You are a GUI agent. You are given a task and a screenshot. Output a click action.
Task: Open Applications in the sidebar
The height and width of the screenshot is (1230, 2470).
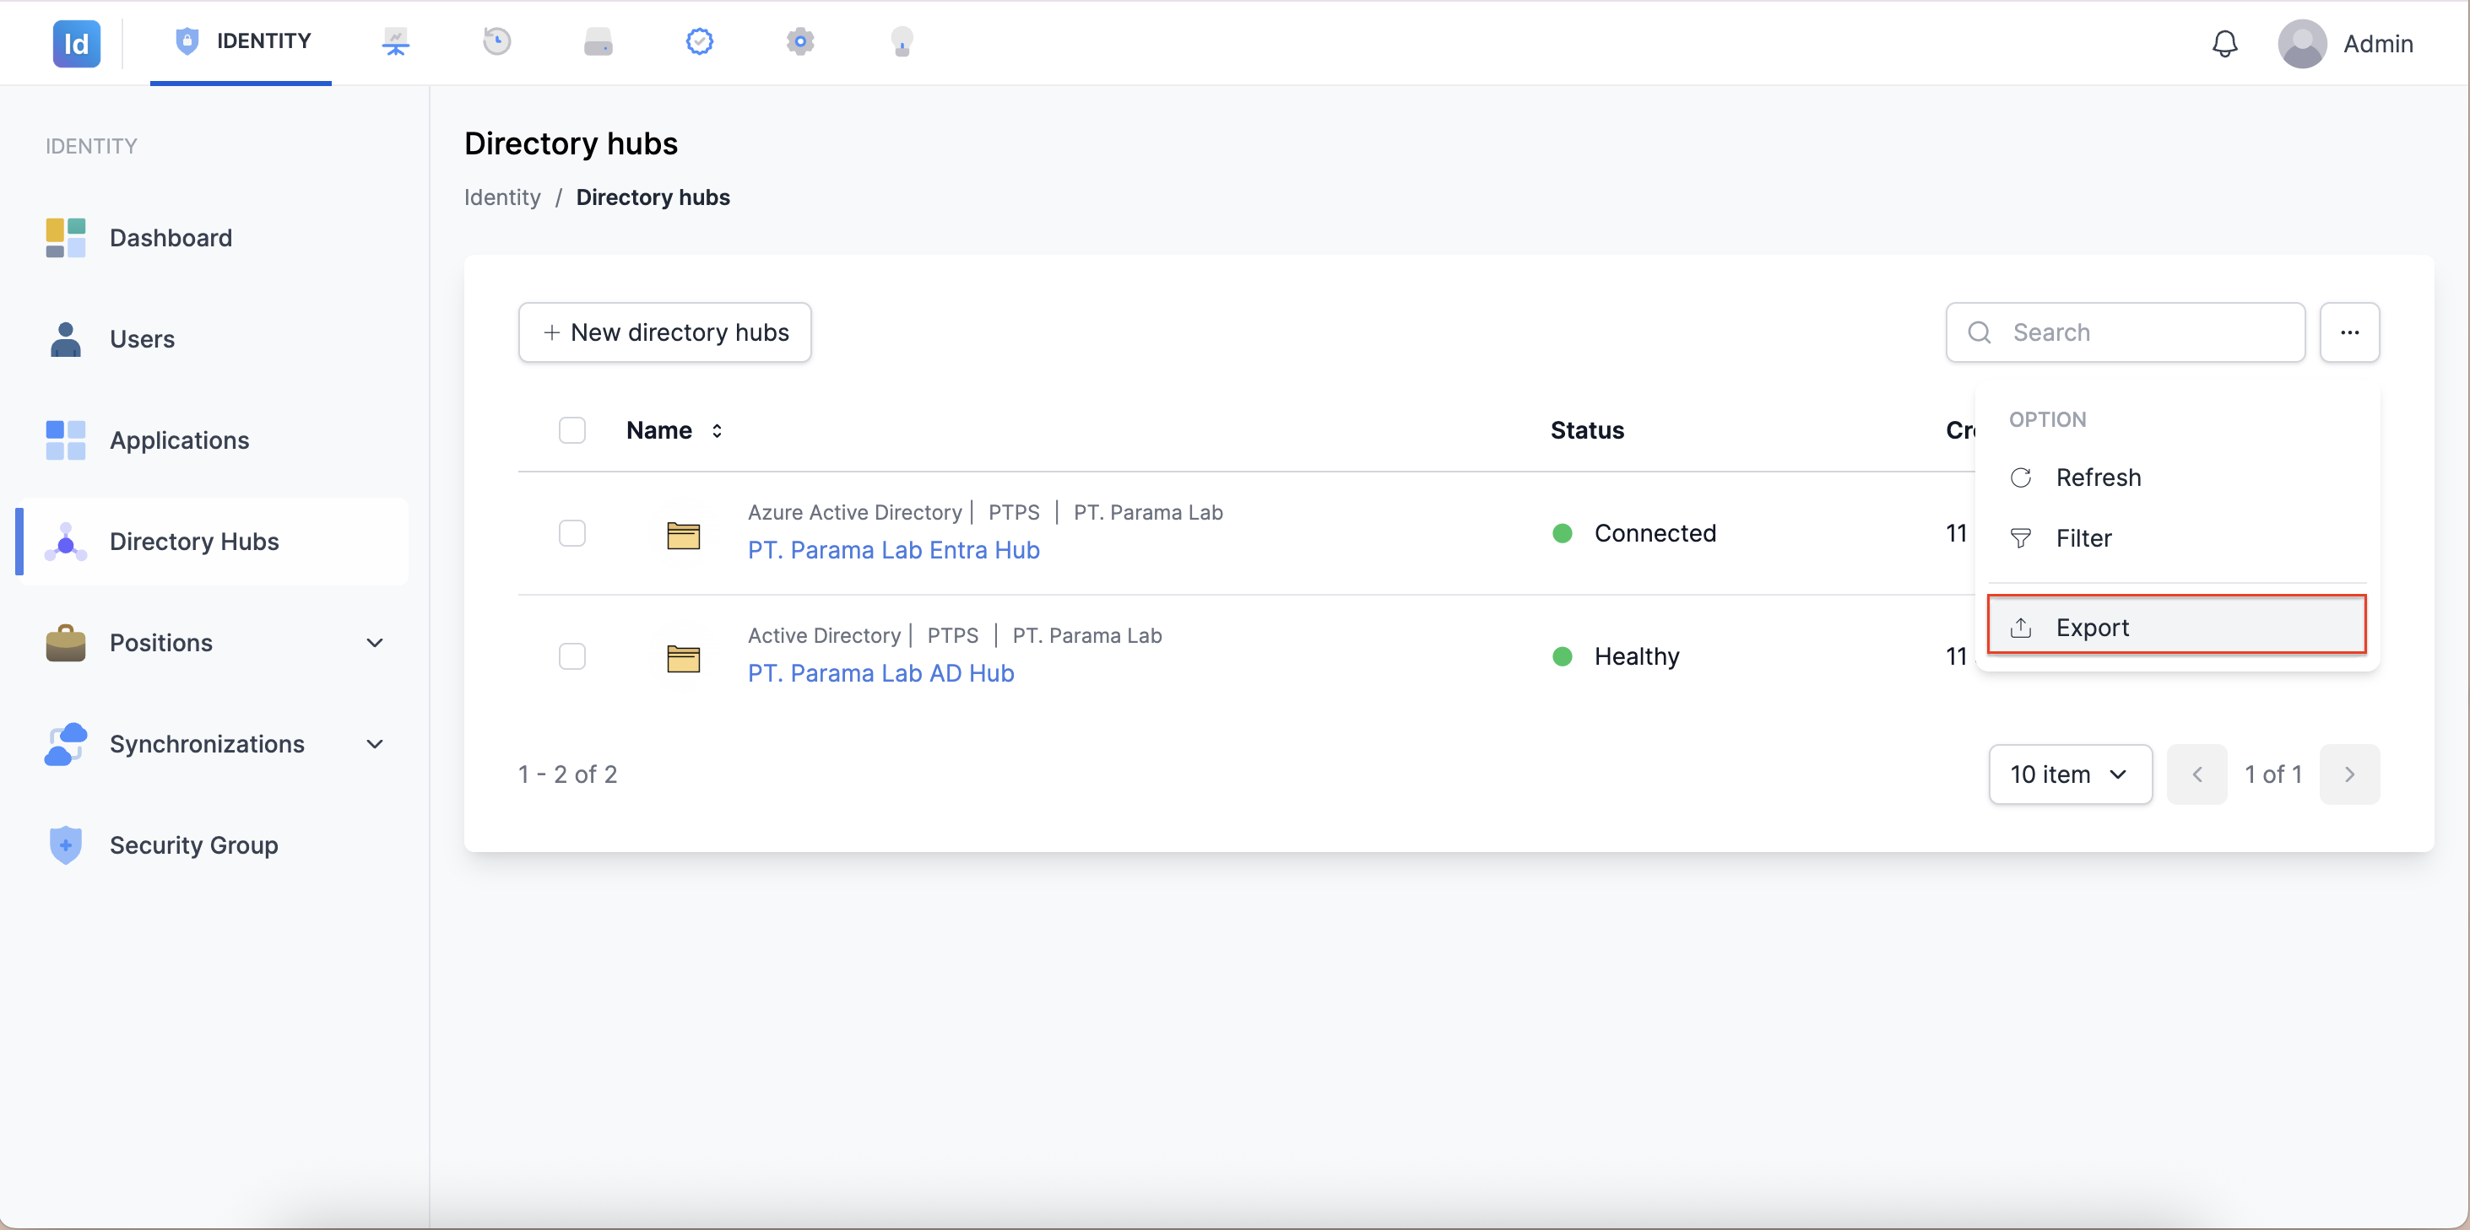click(x=213, y=440)
